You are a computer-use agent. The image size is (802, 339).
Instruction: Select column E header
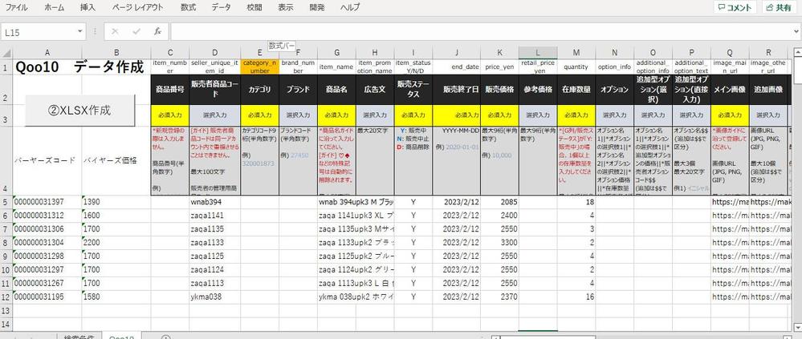(x=260, y=53)
